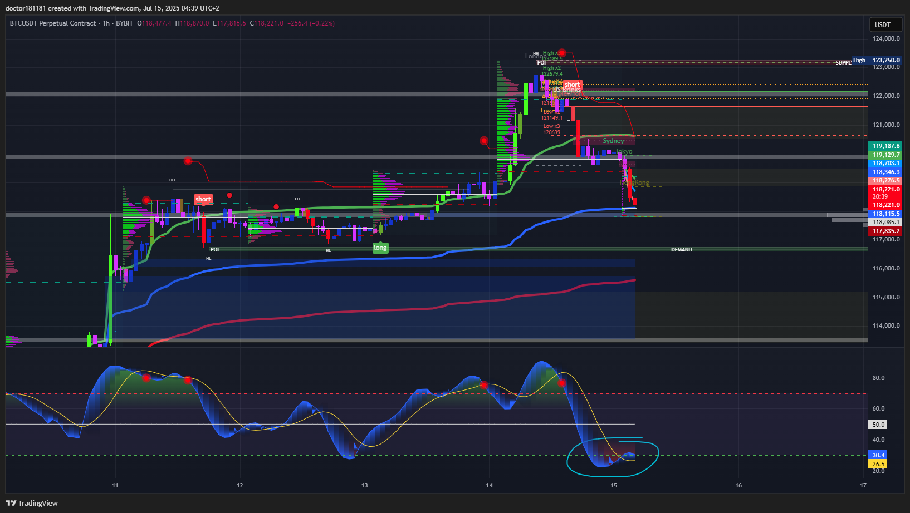The height and width of the screenshot is (513, 910).
Task: Select the high value H118,870.0
Action: [192, 23]
